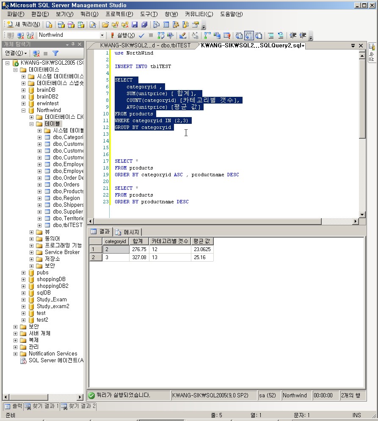Click the Comment Out Selected Lines icon
This screenshot has width=378, height=421.
[x=271, y=35]
